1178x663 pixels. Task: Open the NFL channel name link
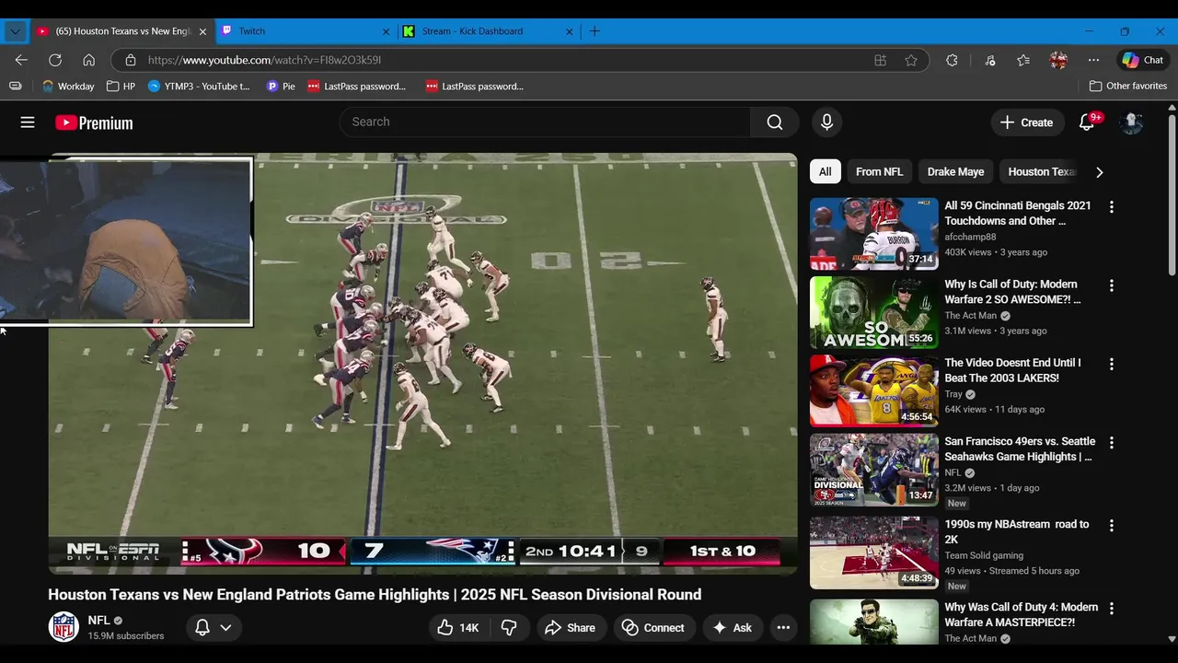(x=98, y=621)
